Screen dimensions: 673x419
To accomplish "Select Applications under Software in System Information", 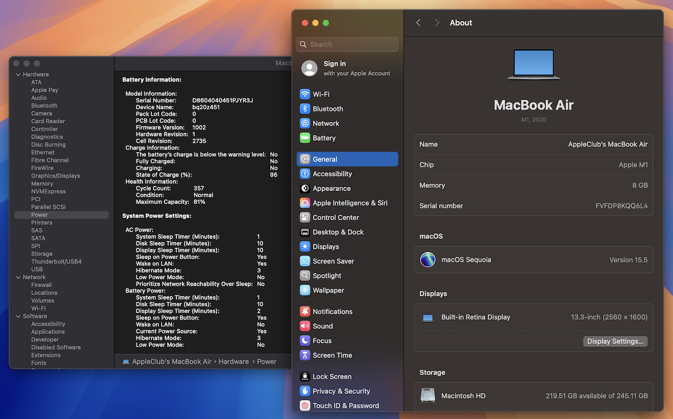I will (x=48, y=332).
